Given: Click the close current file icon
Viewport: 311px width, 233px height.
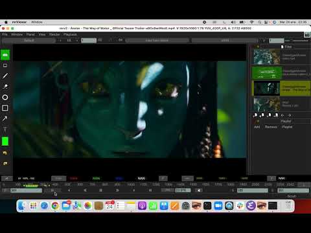Looking at the screenshot, I should 270,115.
